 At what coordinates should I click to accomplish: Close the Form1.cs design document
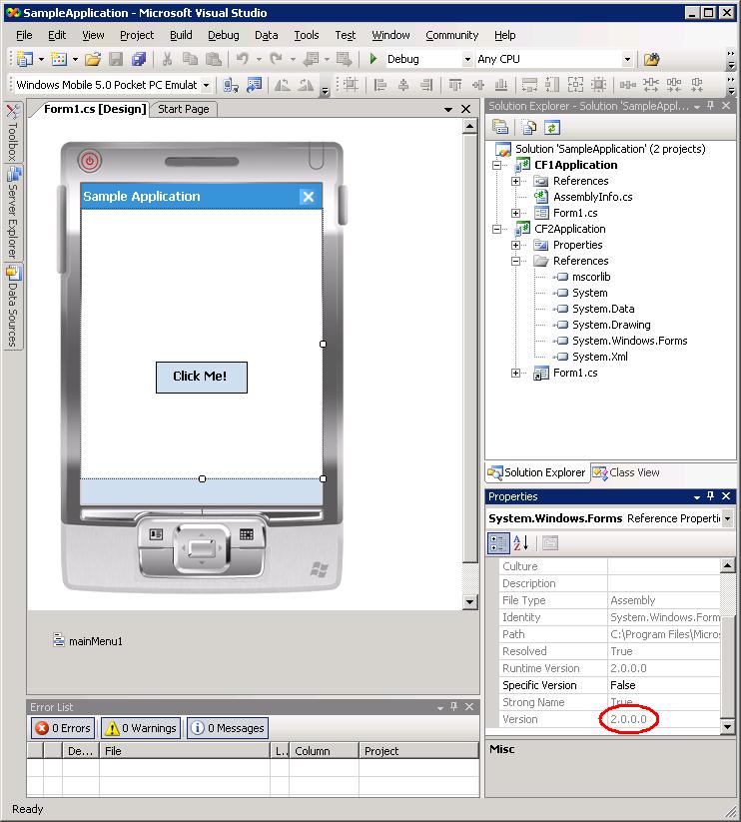pos(466,109)
